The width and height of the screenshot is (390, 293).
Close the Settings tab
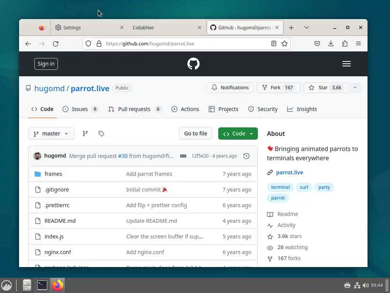[x=122, y=27]
